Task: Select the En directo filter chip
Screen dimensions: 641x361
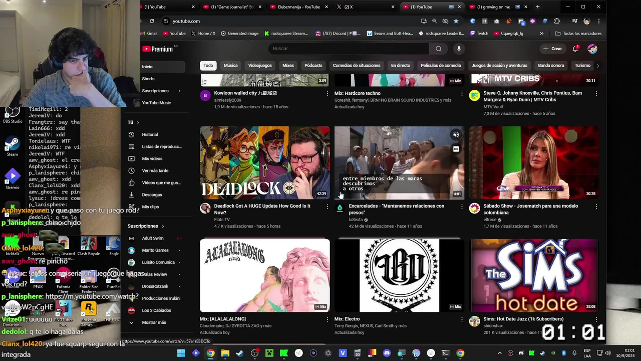Action: click(401, 66)
